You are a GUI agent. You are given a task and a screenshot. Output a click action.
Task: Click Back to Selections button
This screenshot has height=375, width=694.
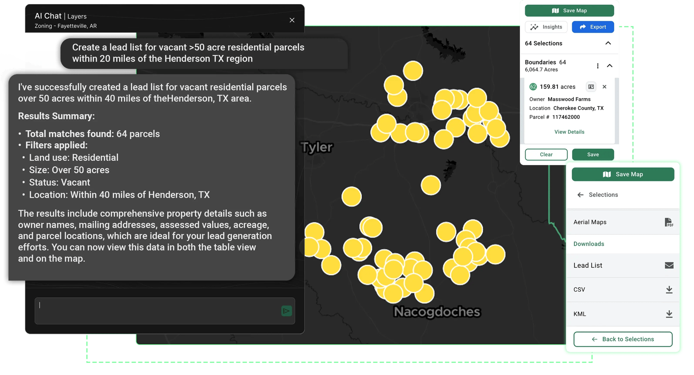pos(623,339)
